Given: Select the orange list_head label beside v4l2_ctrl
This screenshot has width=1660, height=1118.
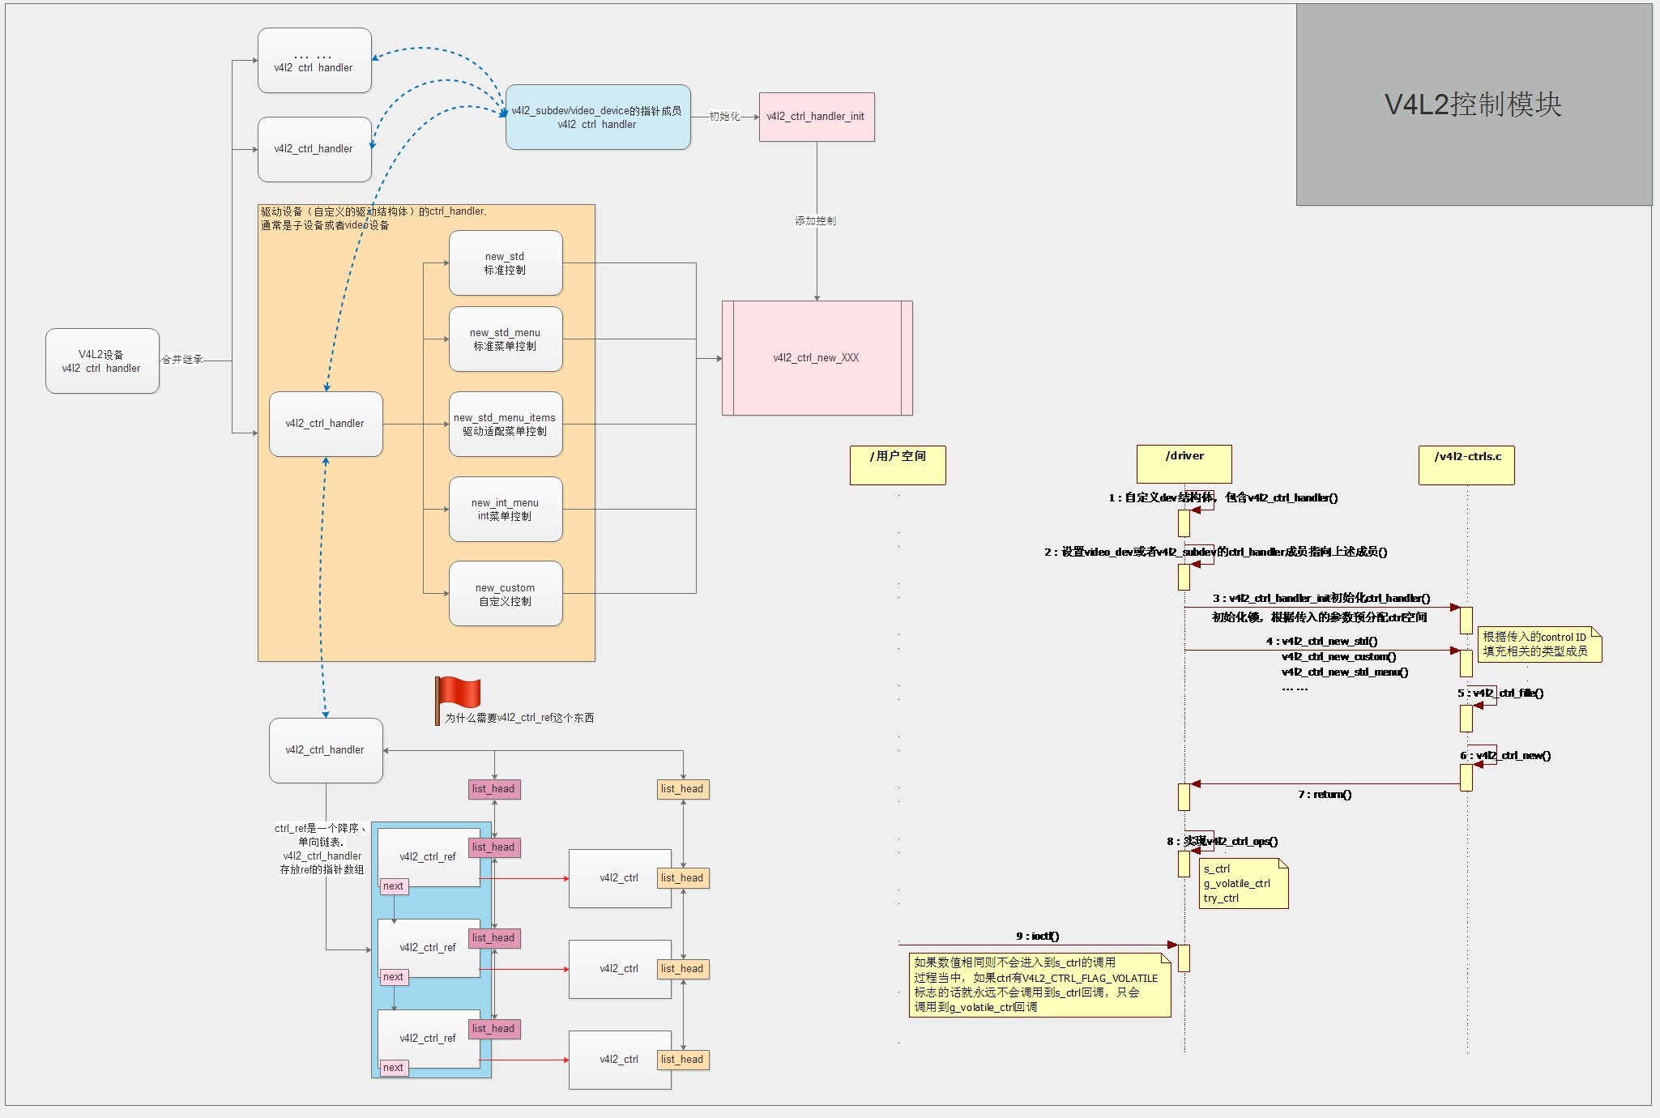Looking at the screenshot, I should click(x=683, y=877).
